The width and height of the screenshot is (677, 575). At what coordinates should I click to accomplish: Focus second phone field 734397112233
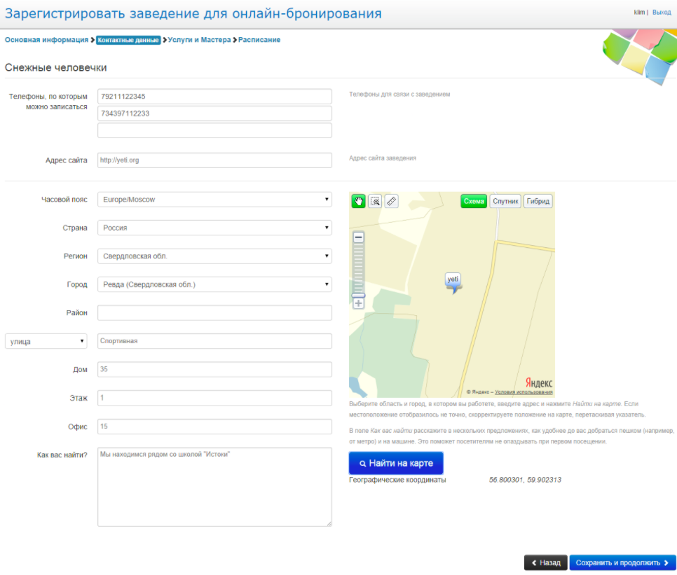click(214, 113)
